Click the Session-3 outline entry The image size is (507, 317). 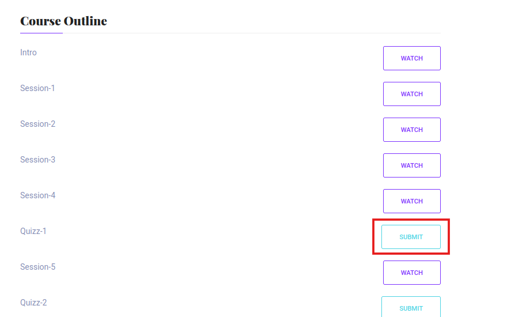[37, 160]
